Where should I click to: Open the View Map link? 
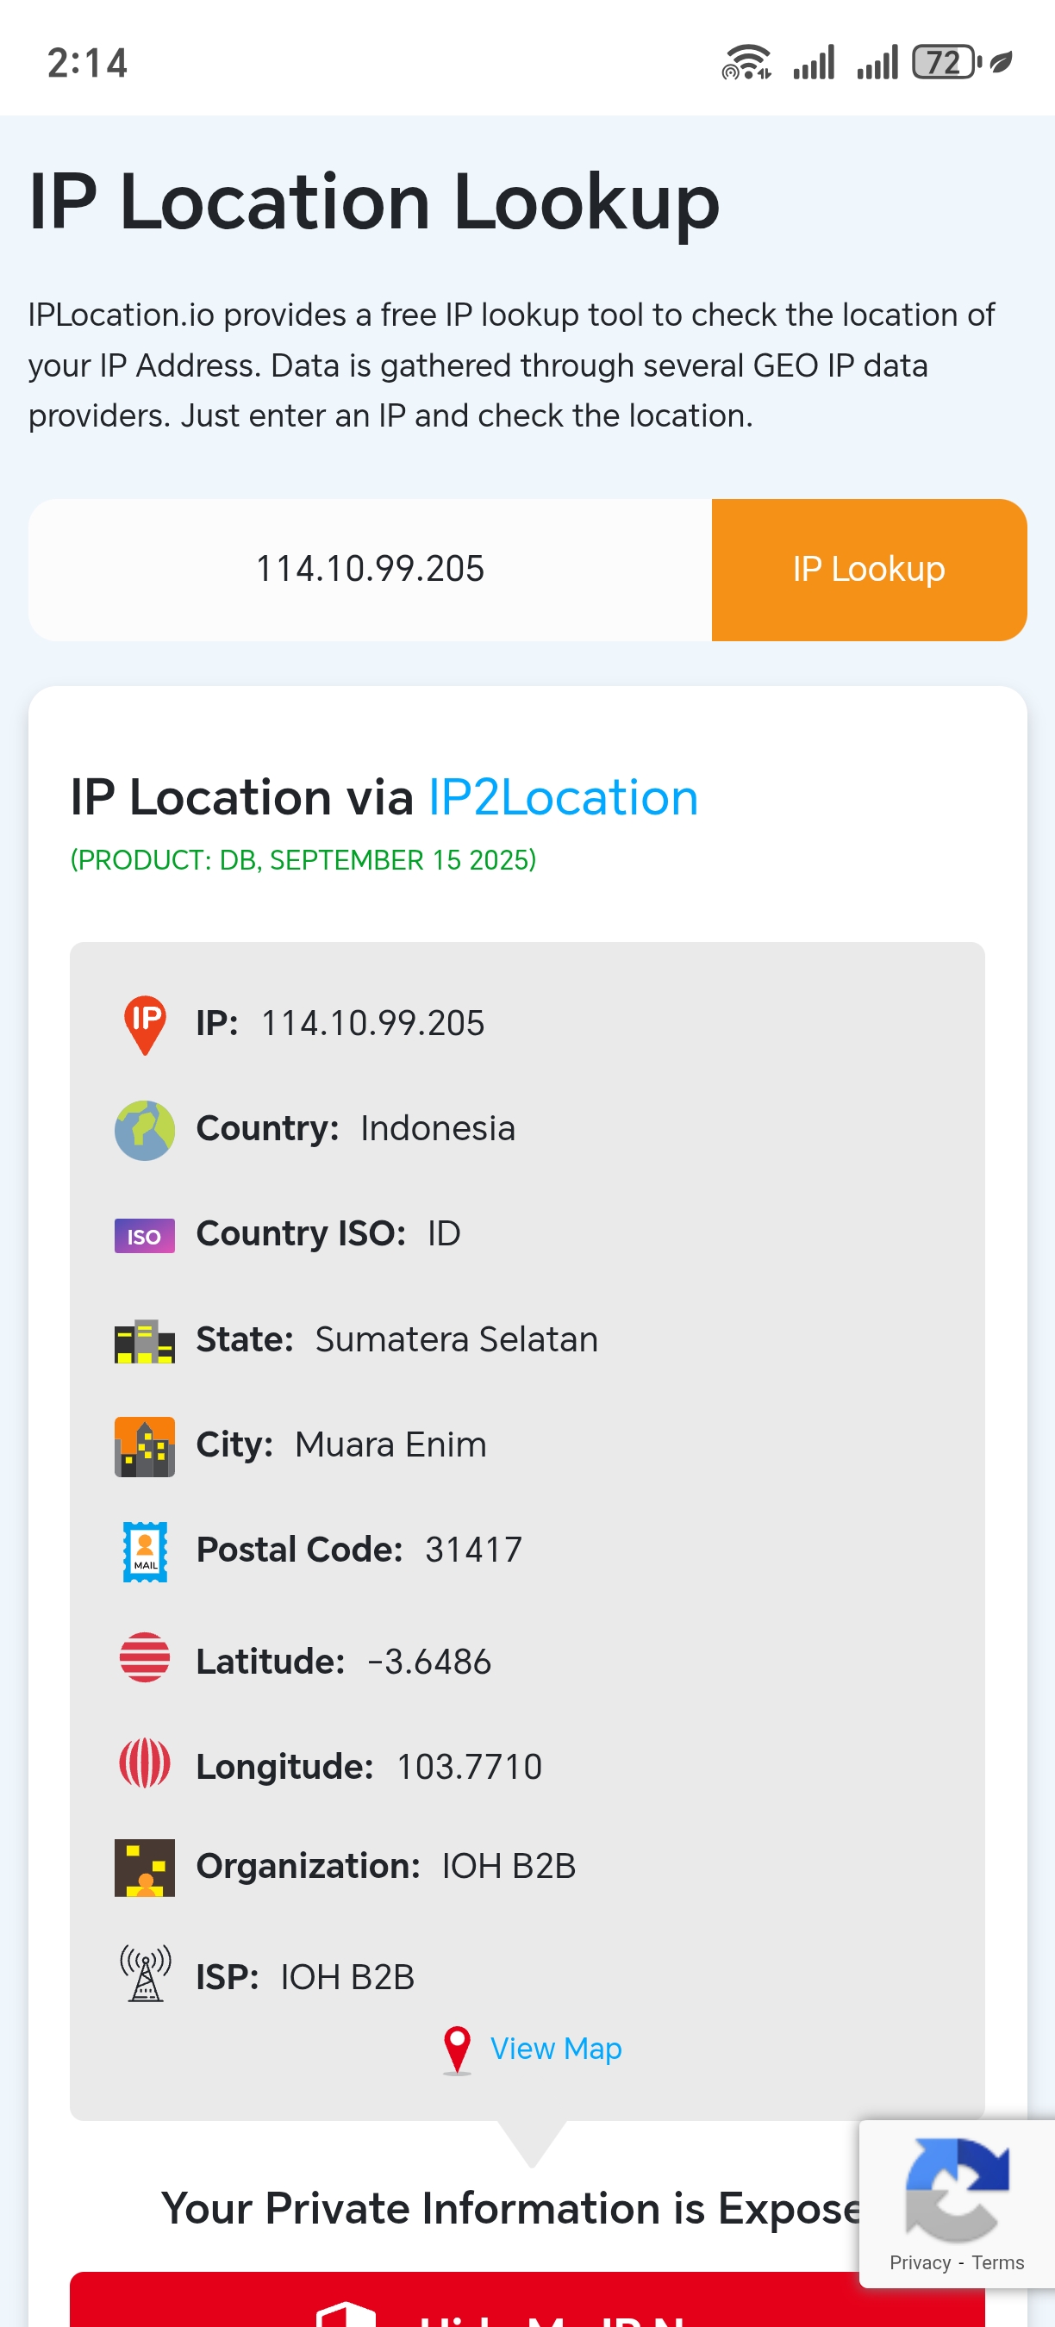click(555, 2048)
